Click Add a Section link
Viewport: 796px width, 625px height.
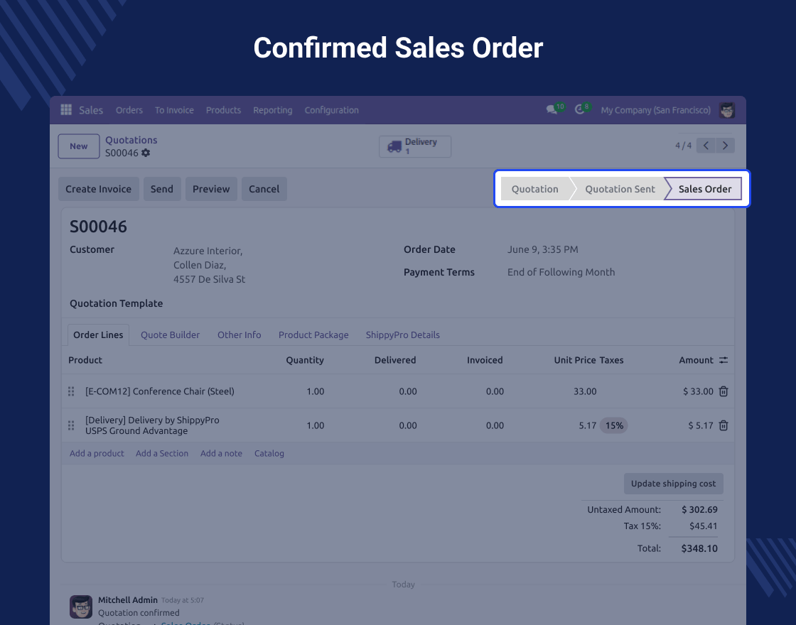tap(162, 454)
